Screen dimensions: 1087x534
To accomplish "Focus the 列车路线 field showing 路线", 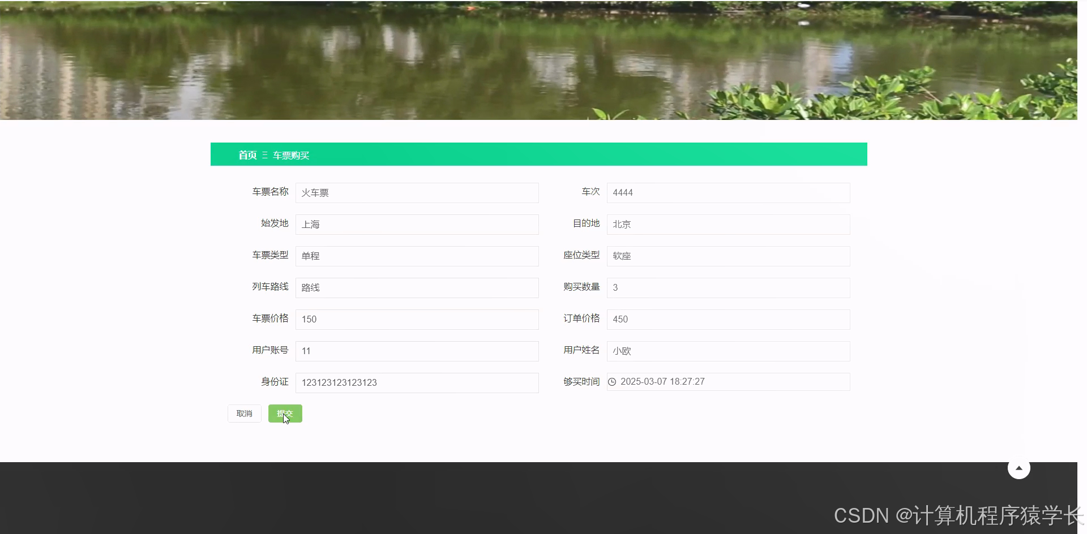I will tap(417, 288).
